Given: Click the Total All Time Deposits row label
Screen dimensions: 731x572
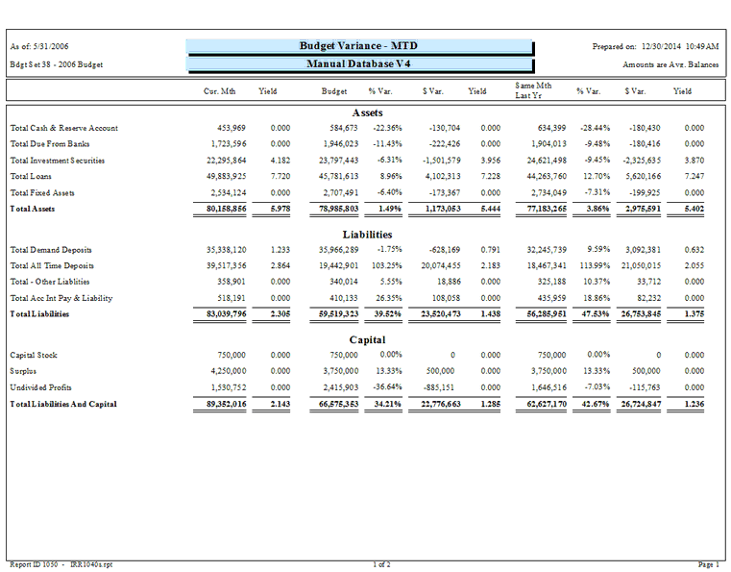Looking at the screenshot, I should pos(52,265).
